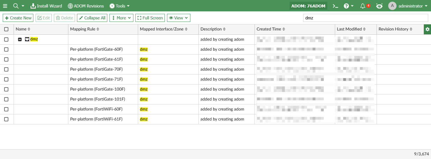
Task: Click Per-platform (FortiGate-61F) cell
Action: [x=96, y=59]
